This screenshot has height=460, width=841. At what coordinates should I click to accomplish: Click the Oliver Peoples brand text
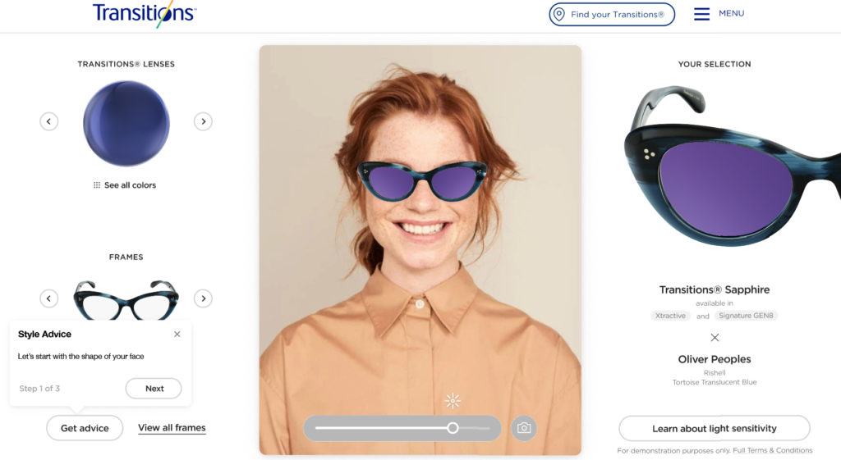pos(715,359)
